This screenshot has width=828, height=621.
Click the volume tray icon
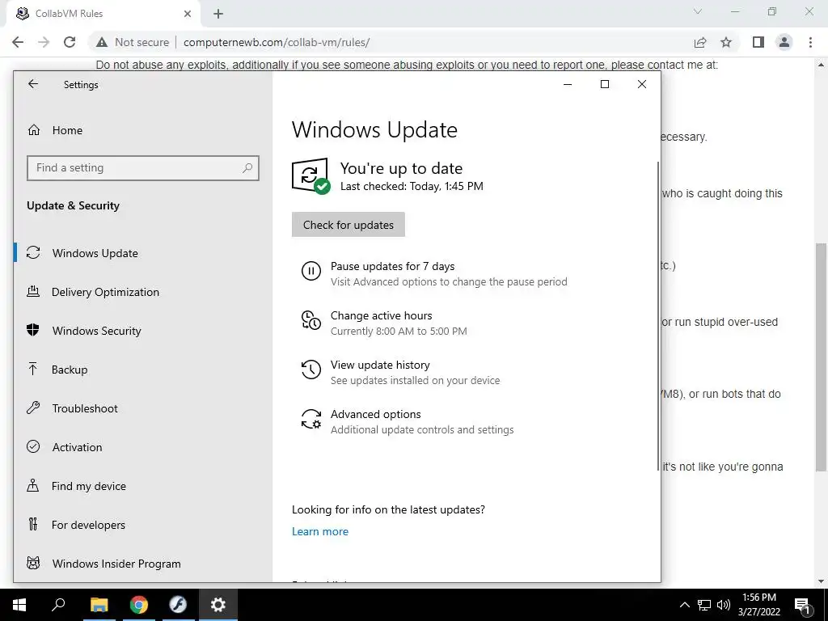(724, 605)
